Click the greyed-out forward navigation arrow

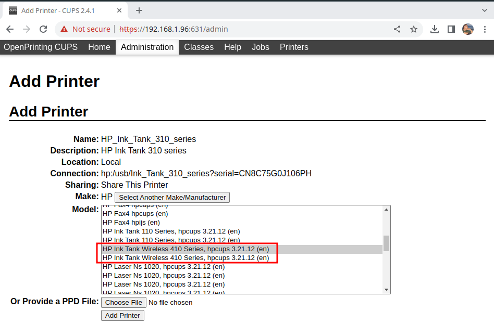(x=27, y=29)
